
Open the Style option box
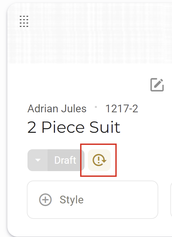tap(93, 200)
